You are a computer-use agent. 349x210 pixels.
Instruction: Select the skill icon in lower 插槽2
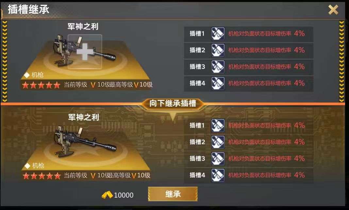pos(218,142)
